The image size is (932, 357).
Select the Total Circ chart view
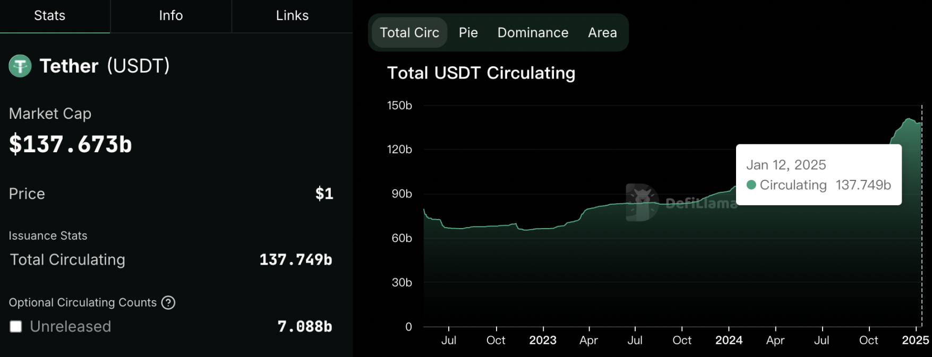click(x=409, y=32)
